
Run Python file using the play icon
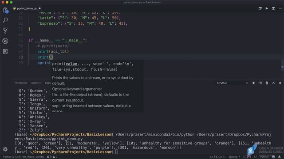(267, 8)
